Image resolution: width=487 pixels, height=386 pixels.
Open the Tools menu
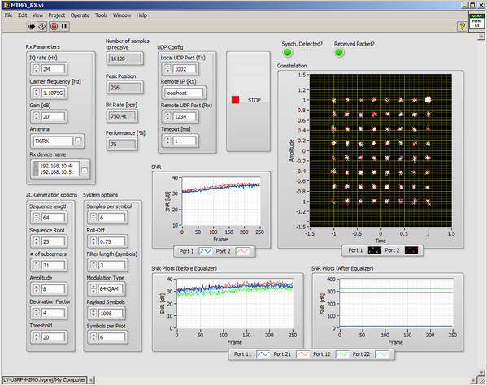pos(101,15)
